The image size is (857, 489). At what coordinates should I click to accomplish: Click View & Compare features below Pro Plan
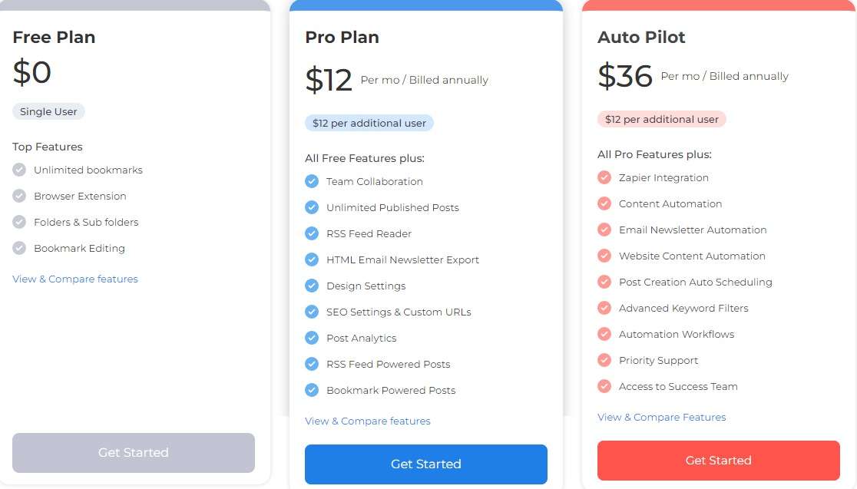(x=367, y=421)
